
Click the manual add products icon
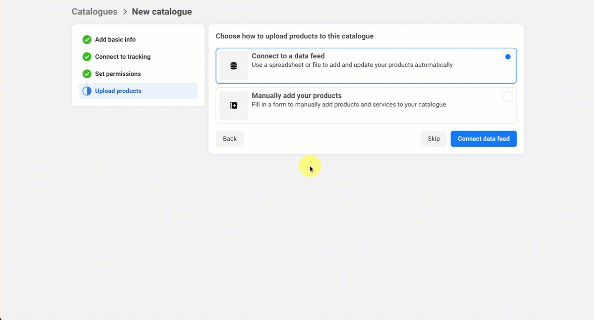point(233,105)
